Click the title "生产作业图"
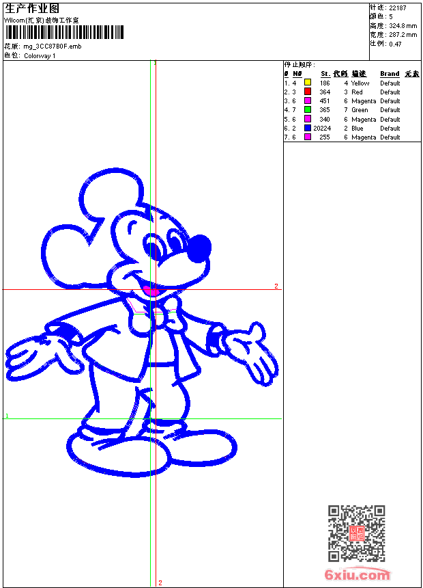The width and height of the screenshot is (423, 588). pos(32,9)
